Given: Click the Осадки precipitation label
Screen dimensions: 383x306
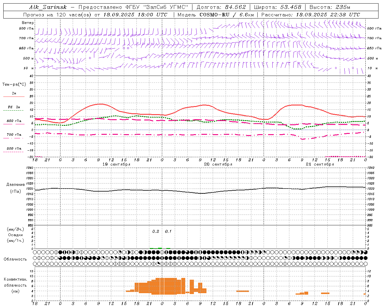Looking at the screenshot, I should pyautogui.click(x=16, y=235).
